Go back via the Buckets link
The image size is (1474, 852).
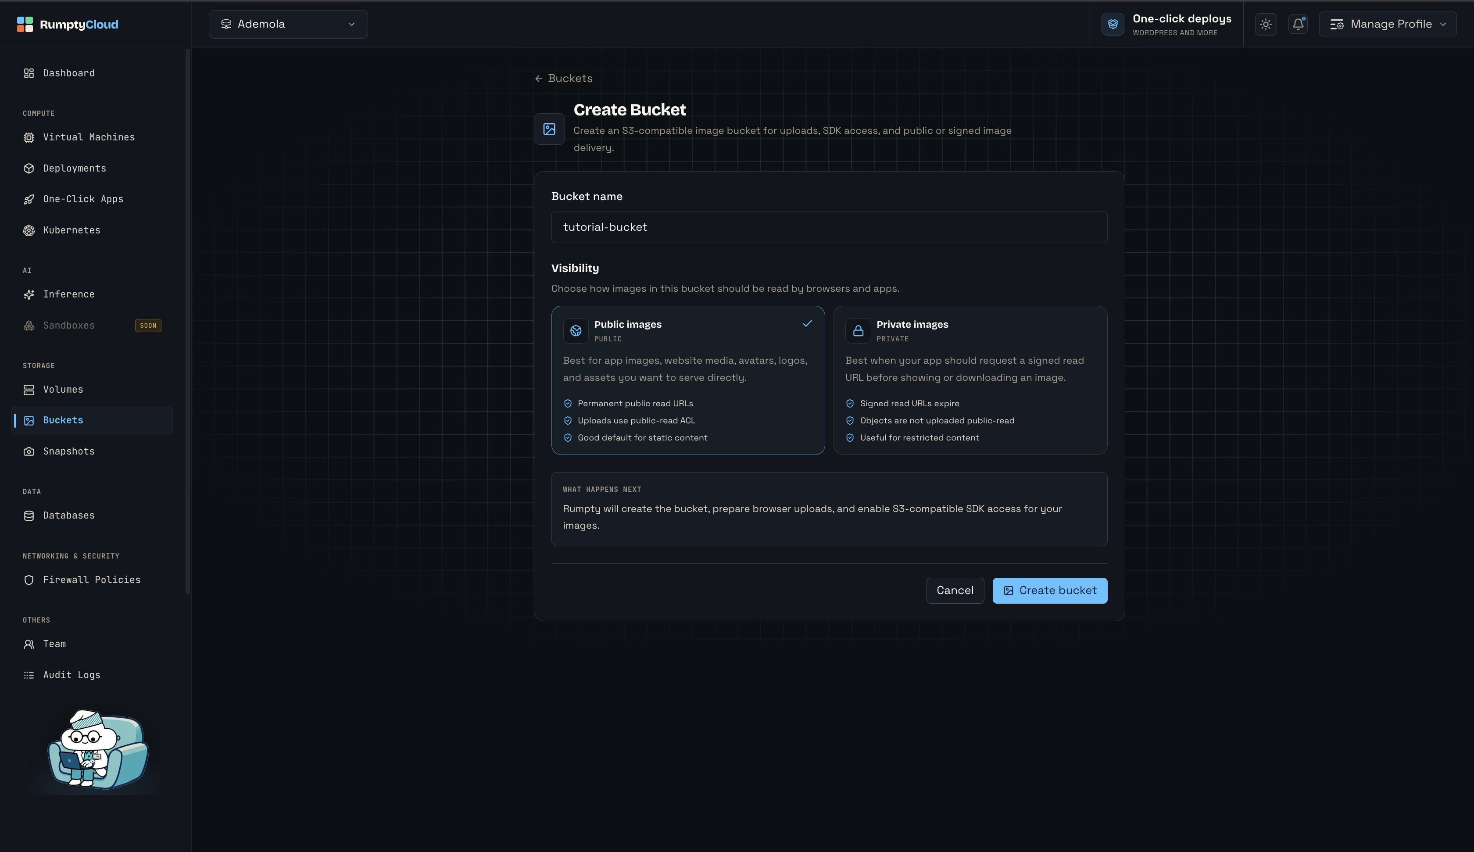click(563, 79)
